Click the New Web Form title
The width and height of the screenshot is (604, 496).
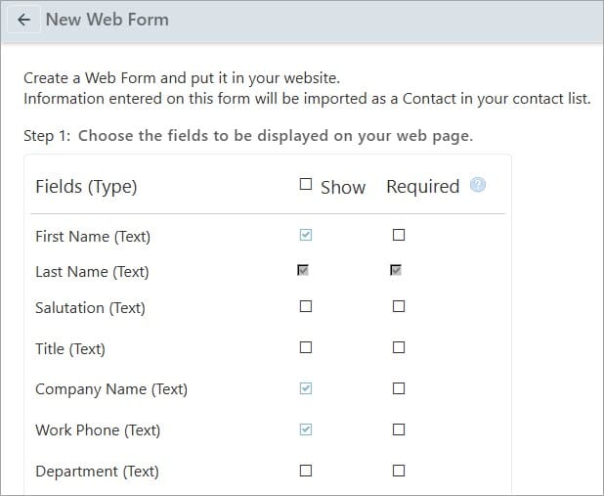[107, 20]
